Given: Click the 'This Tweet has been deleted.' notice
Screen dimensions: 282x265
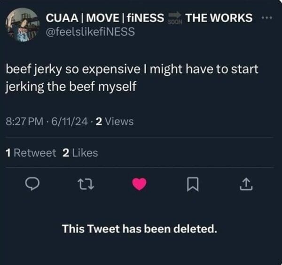Looking at the screenshot, I should click(x=140, y=229).
